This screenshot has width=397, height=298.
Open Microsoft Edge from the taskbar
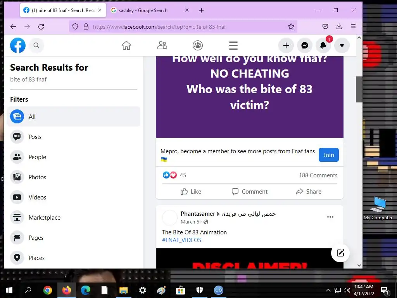pos(86,290)
